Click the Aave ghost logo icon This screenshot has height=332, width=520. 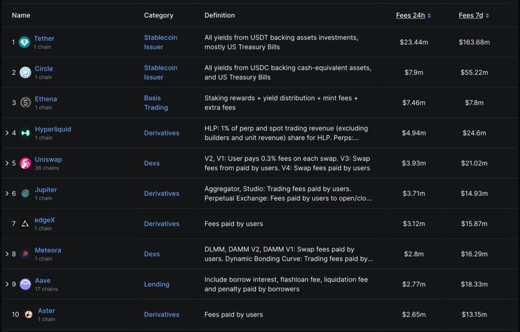pyautogui.click(x=25, y=284)
